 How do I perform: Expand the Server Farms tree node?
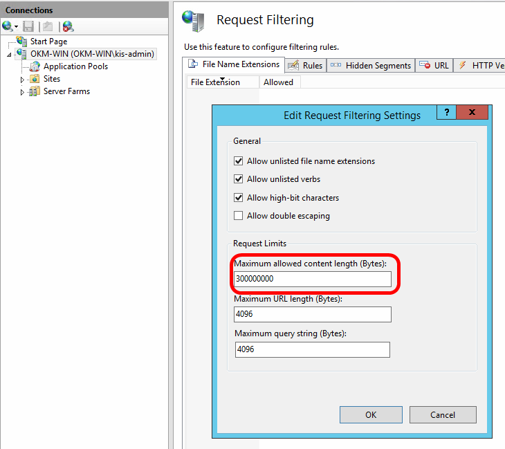click(x=22, y=92)
